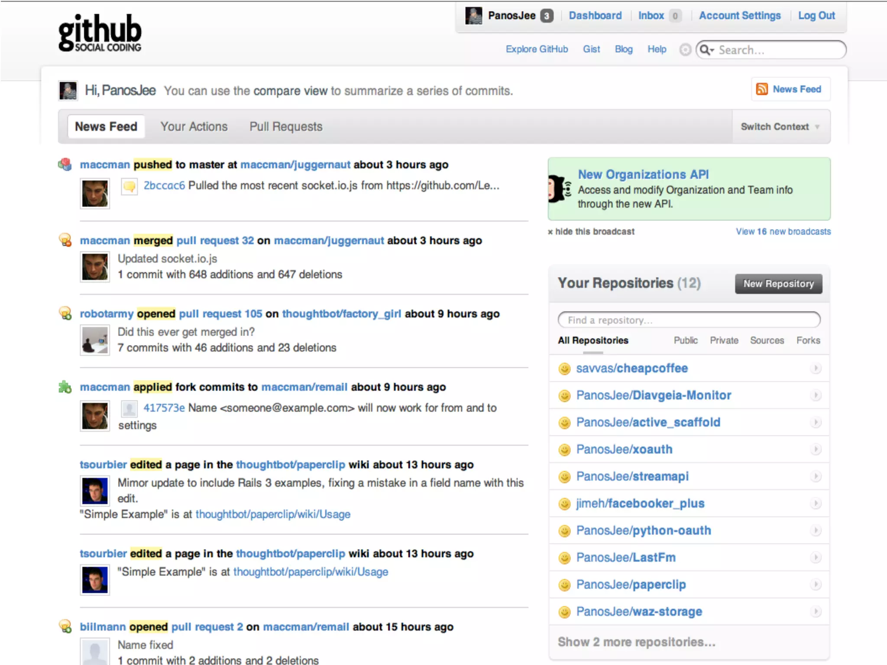The height and width of the screenshot is (665, 887).
Task: Click the Find a repository field
Action: point(689,320)
